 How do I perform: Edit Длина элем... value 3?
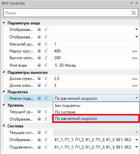[96, 85]
